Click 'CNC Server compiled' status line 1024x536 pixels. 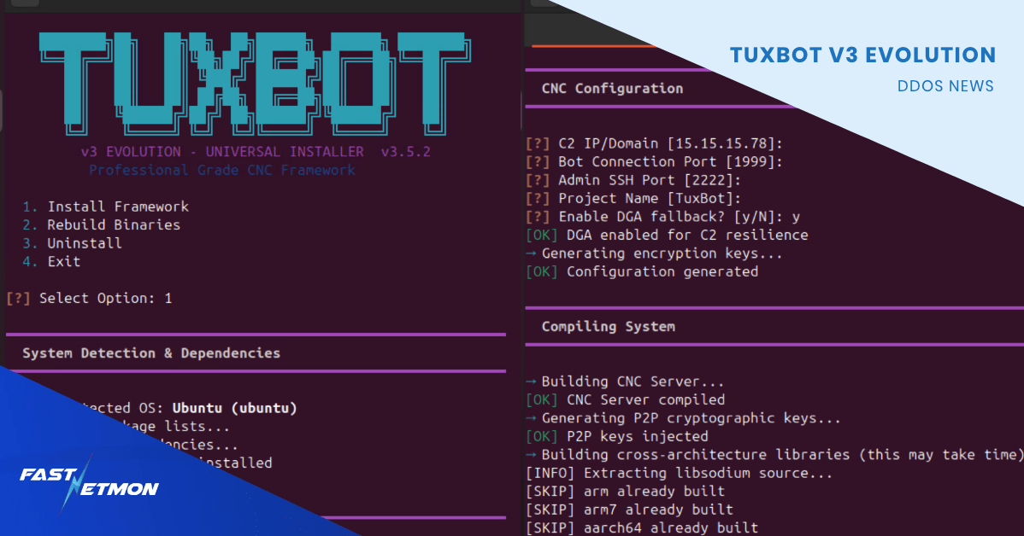pos(626,399)
